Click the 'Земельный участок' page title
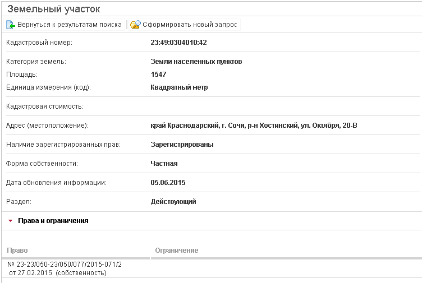 [x=54, y=10]
